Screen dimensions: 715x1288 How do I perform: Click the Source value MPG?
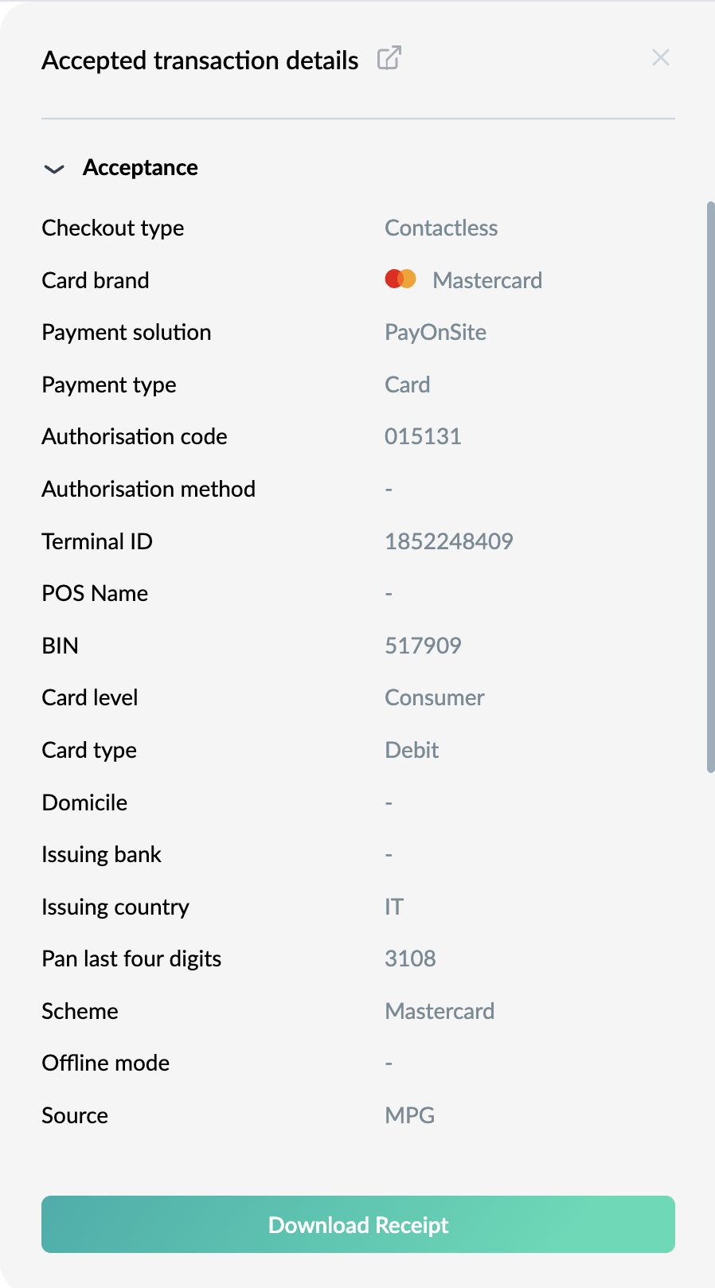[410, 1115]
